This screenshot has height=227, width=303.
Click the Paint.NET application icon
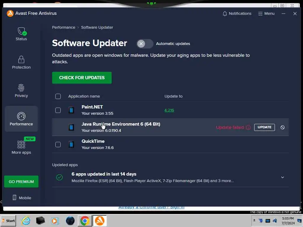(x=71, y=110)
